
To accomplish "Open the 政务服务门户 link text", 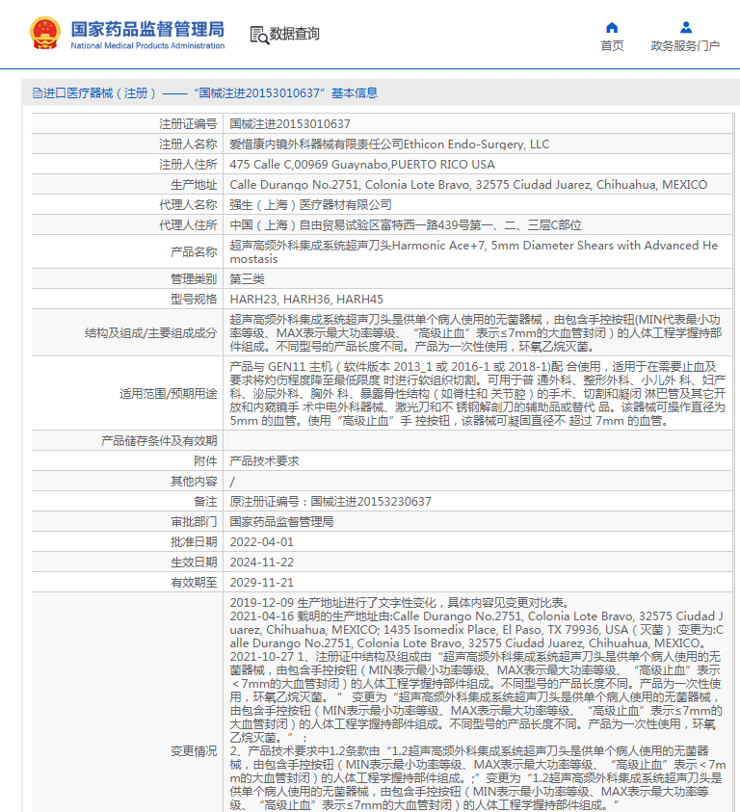I will tap(685, 46).
